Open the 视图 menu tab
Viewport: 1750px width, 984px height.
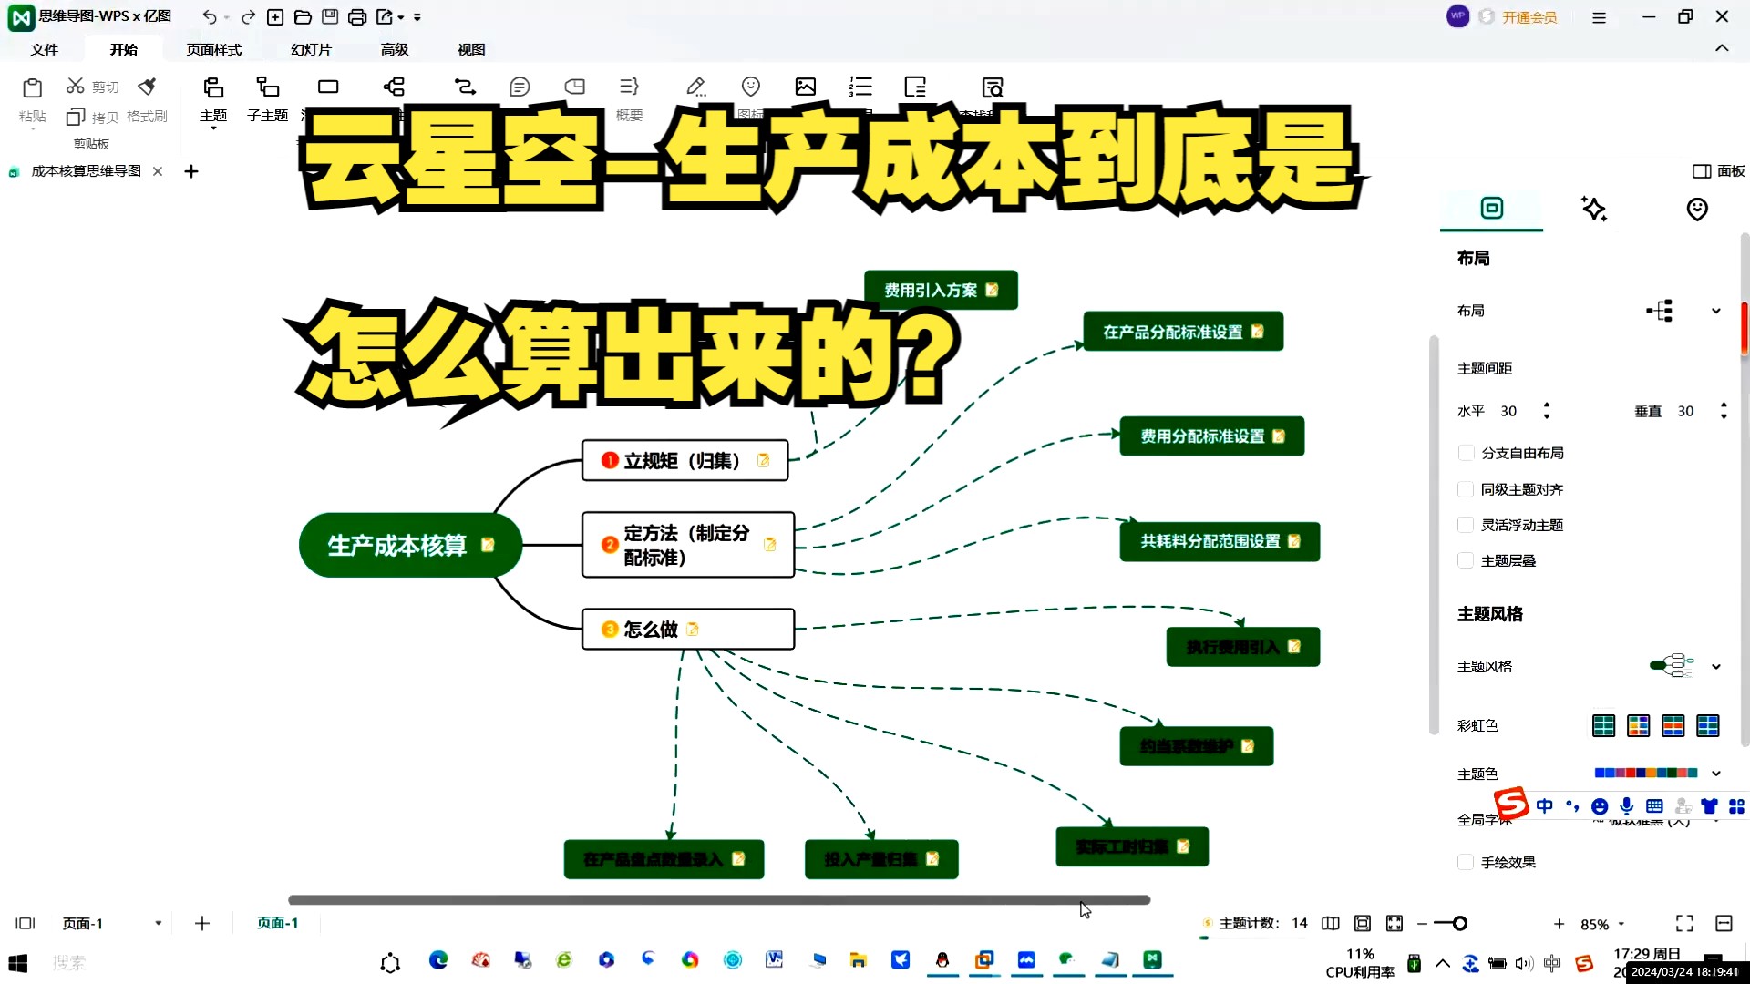470,49
